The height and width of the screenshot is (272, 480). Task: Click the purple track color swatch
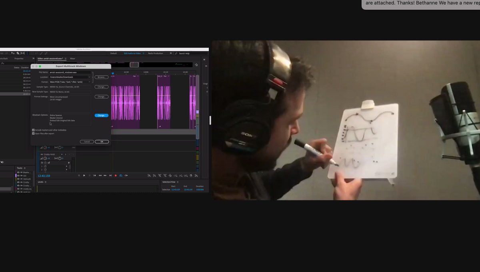pos(16,175)
